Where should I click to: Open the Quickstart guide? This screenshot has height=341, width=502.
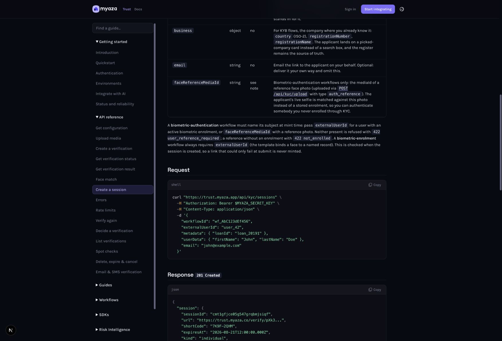coord(105,63)
